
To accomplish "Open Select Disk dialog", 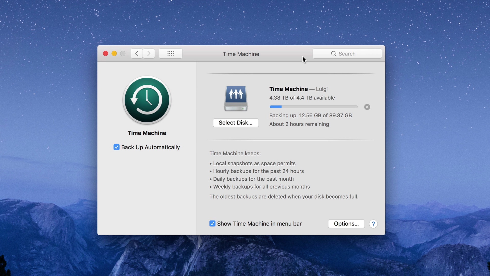I will [236, 123].
